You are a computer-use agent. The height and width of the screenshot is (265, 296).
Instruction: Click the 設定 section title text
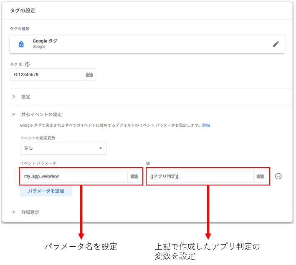(26, 97)
